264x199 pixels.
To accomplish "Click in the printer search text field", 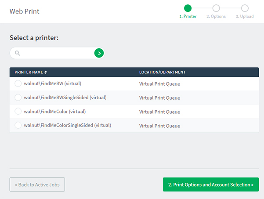I will pyautogui.click(x=57, y=53).
